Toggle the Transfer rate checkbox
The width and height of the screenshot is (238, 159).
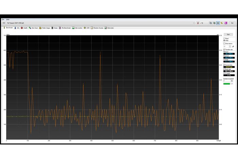pyautogui.click(x=224, y=50)
